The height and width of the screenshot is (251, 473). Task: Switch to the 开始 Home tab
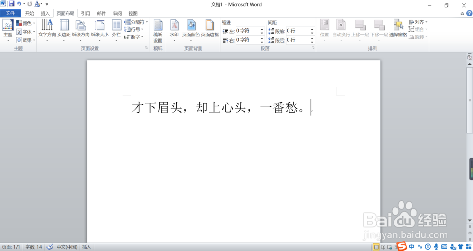pyautogui.click(x=29, y=13)
